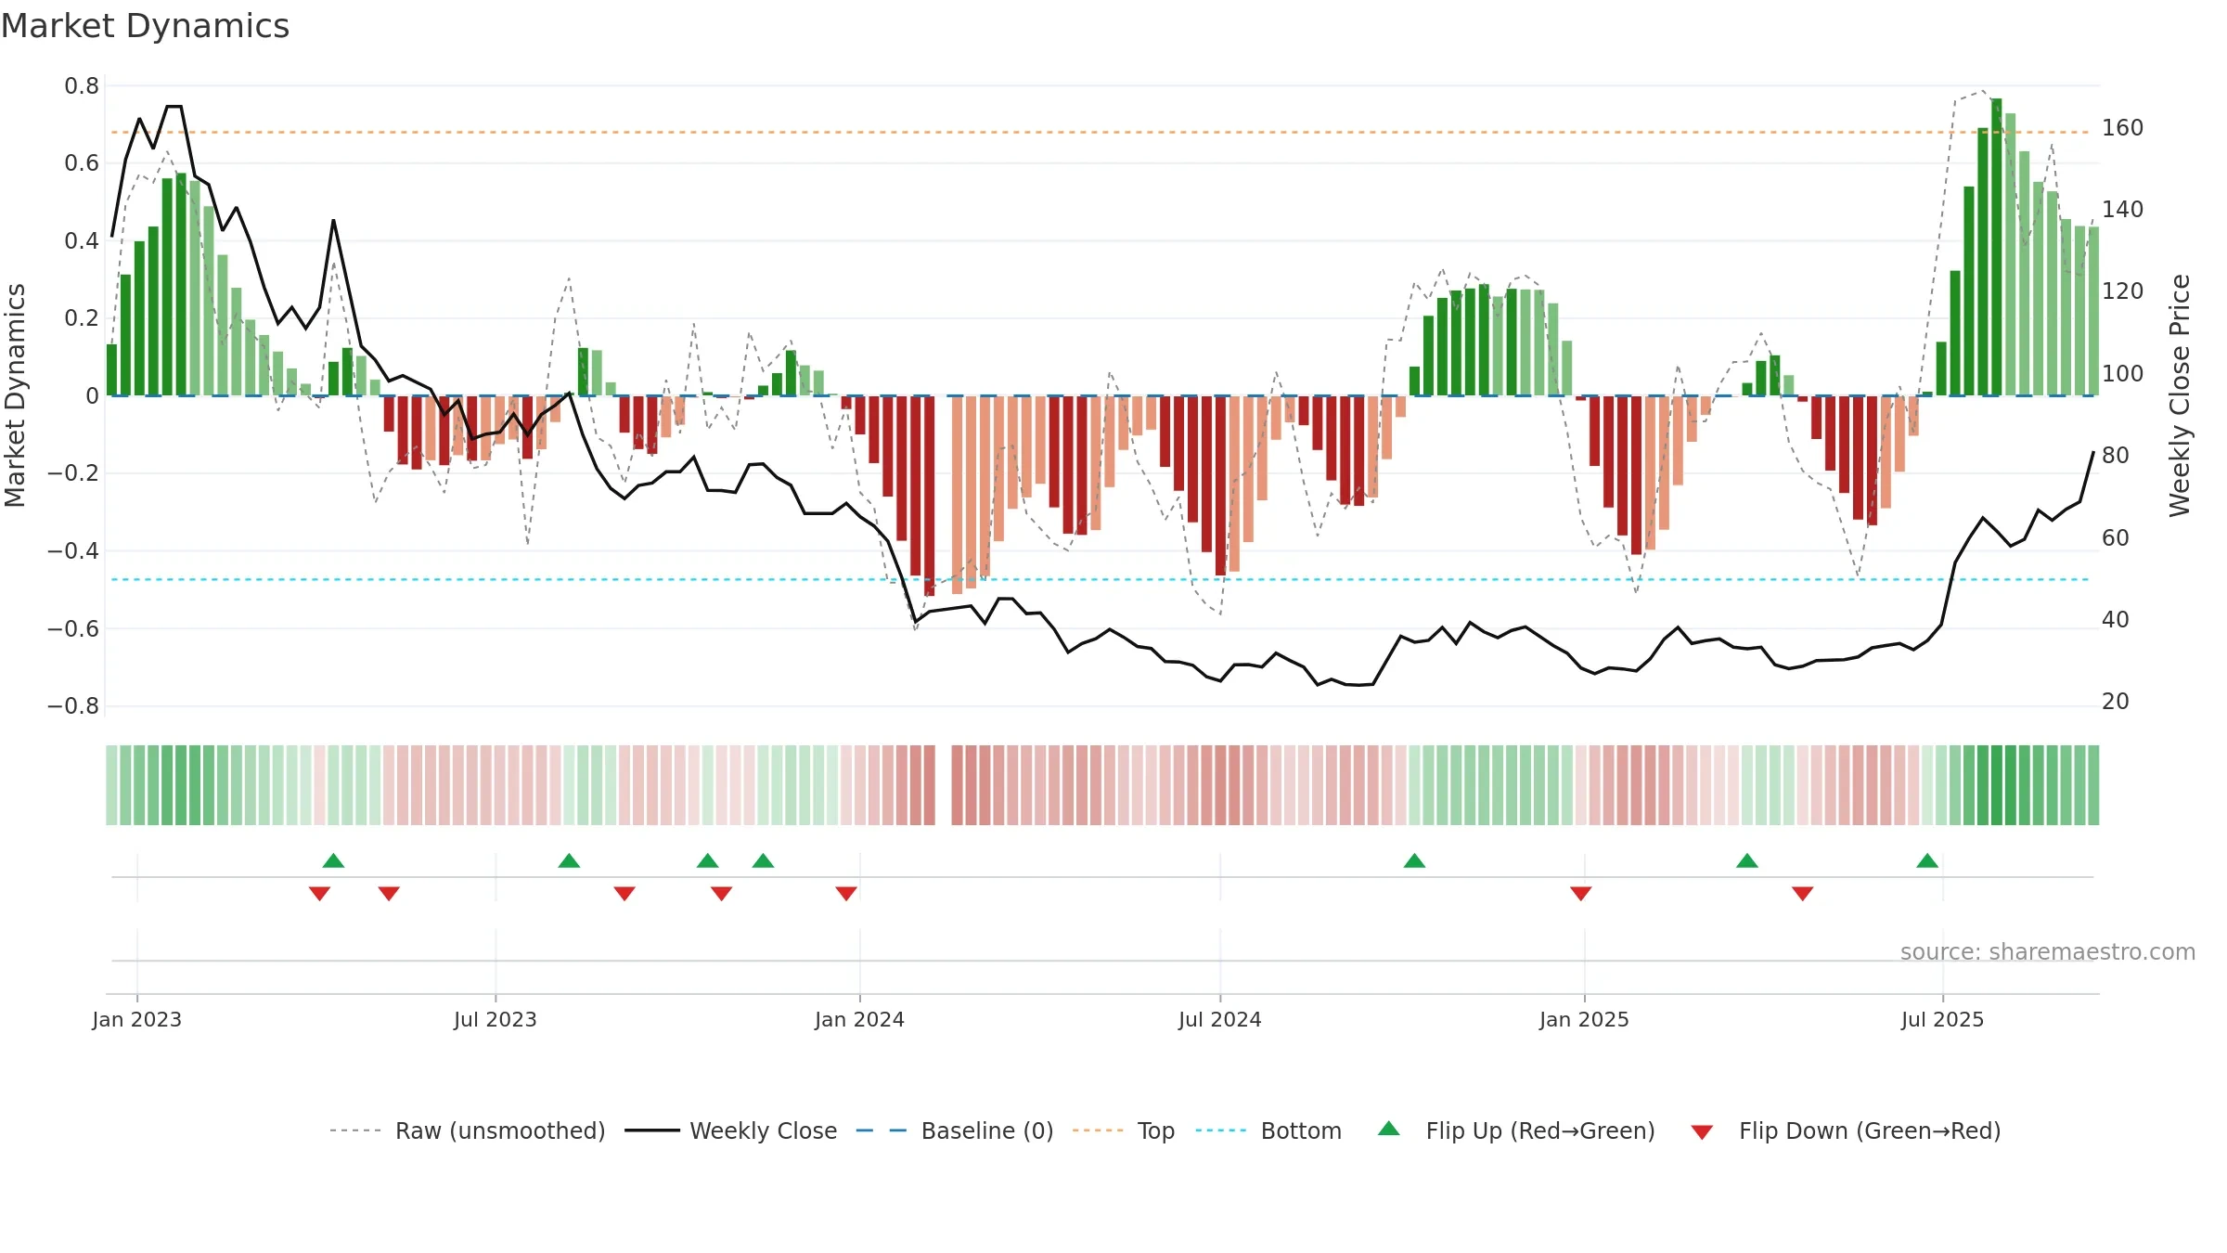Click the '−0.4' left axis tick label
Viewport: 2227px width, 1253px height.
coord(73,551)
